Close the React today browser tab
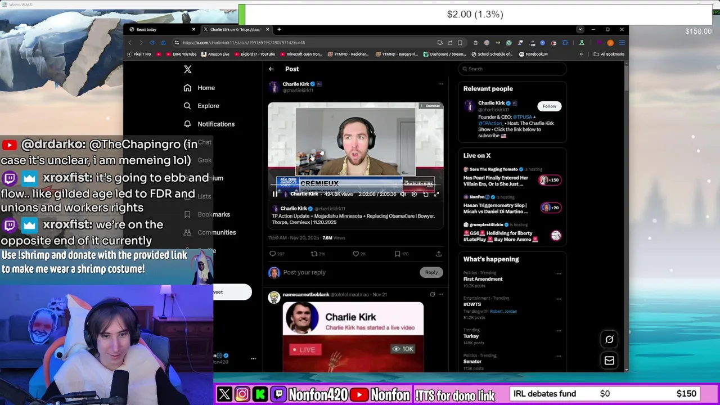This screenshot has width=720, height=405. coord(193,29)
